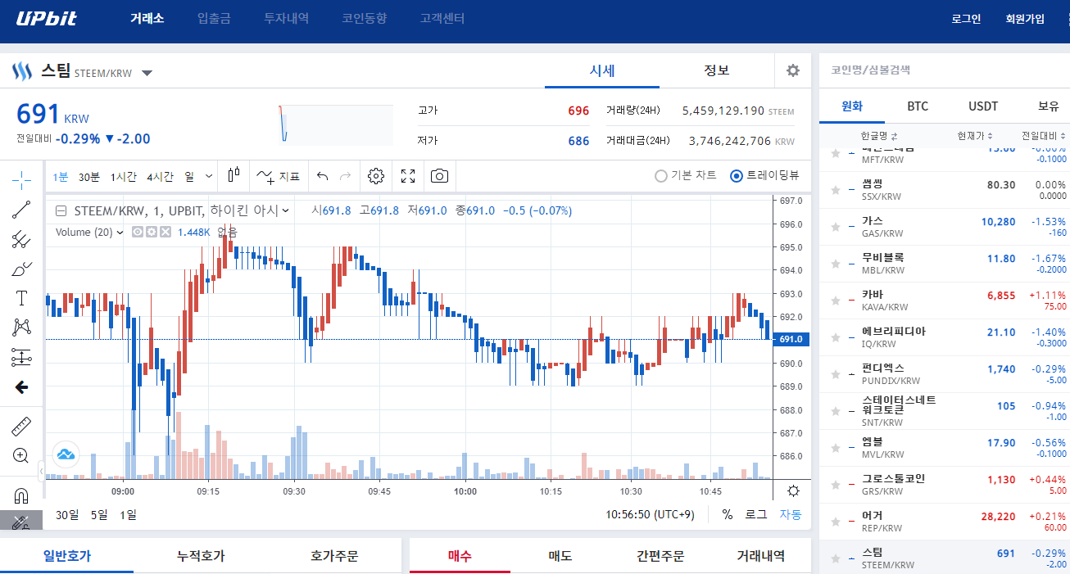Favorite 무비블록 MBL/KRW with star
The height and width of the screenshot is (574, 1070).
836,264
